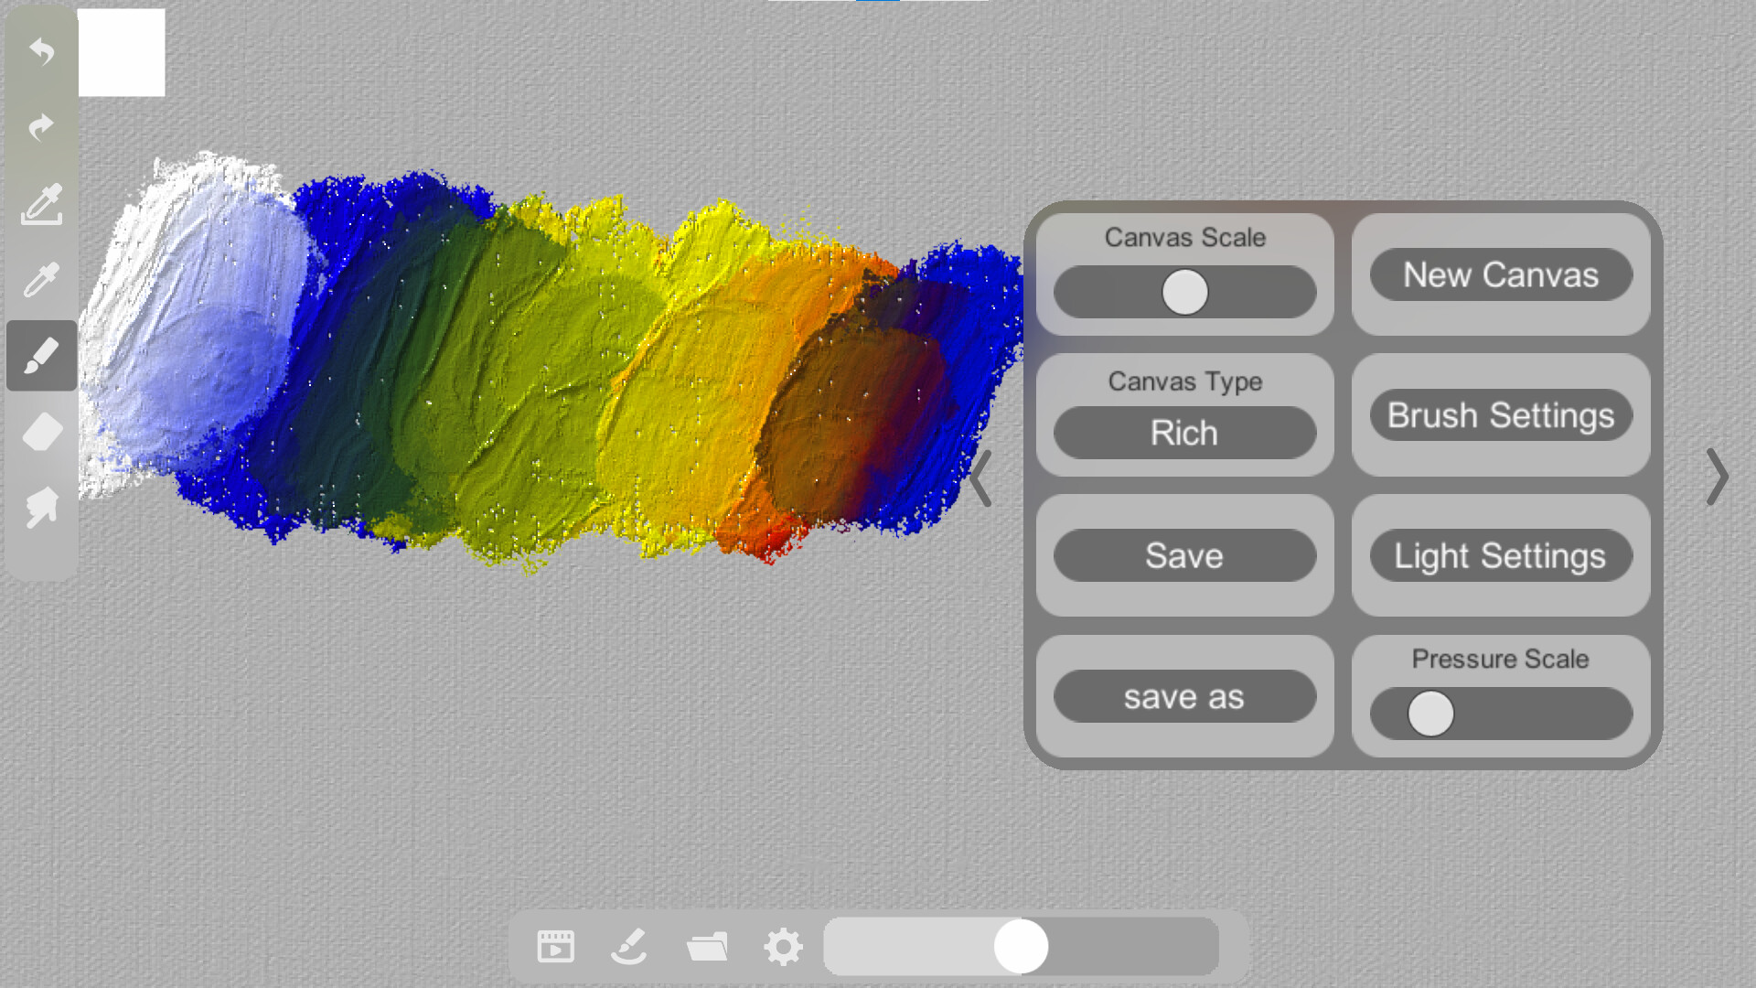Undo the last brush stroke
The width and height of the screenshot is (1756, 988).
pos(41,50)
